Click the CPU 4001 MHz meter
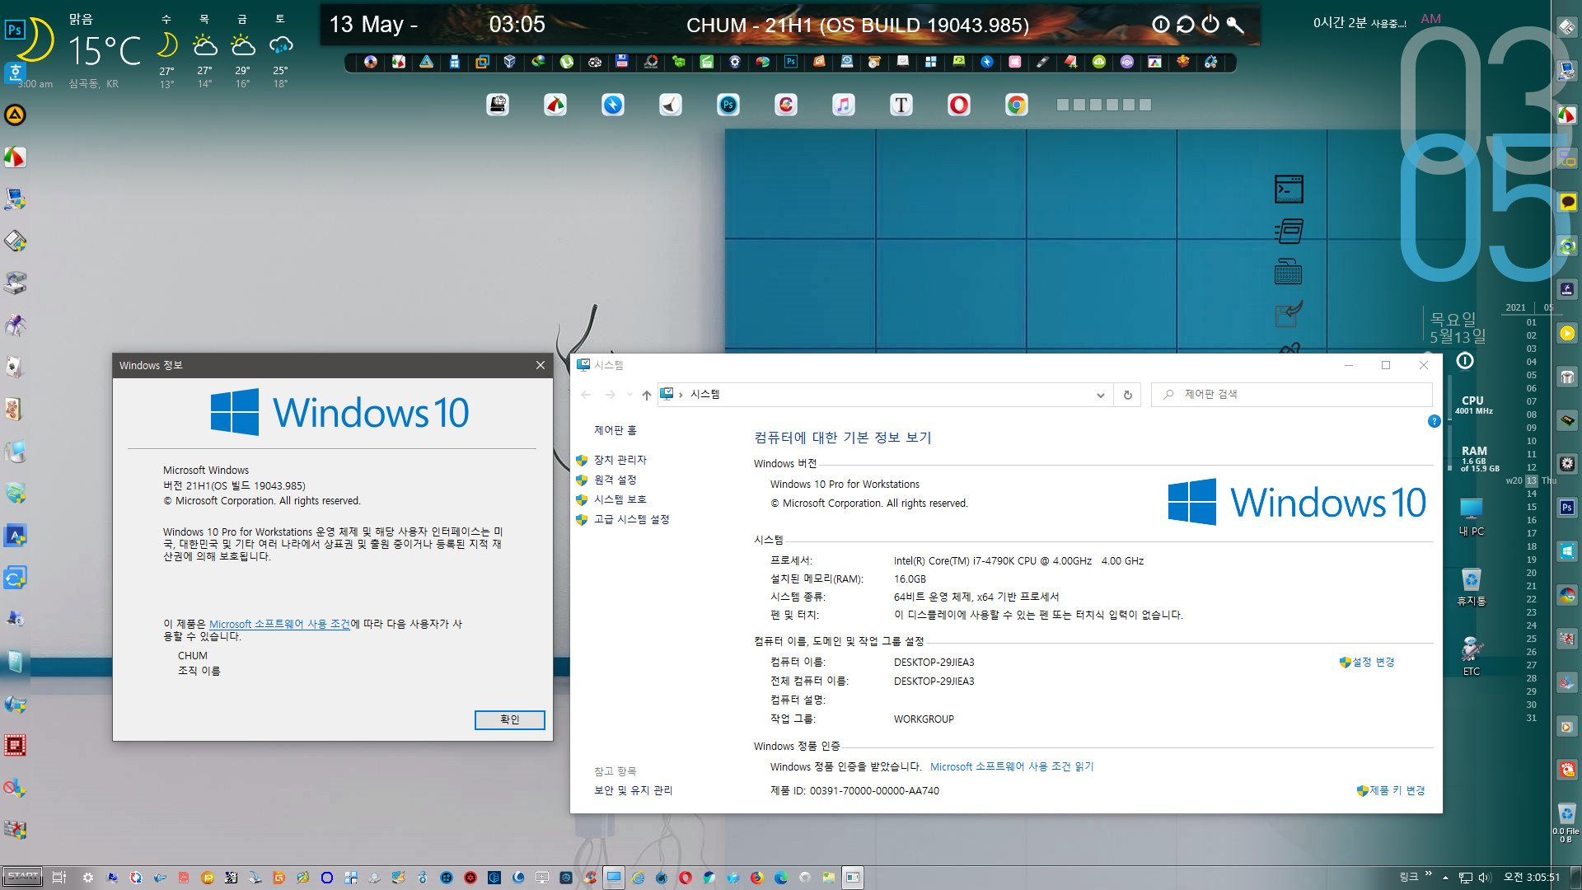 pyautogui.click(x=1473, y=405)
